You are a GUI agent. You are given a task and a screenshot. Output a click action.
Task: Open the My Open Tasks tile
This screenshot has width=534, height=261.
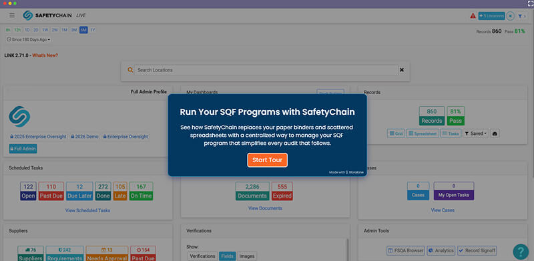point(454,191)
